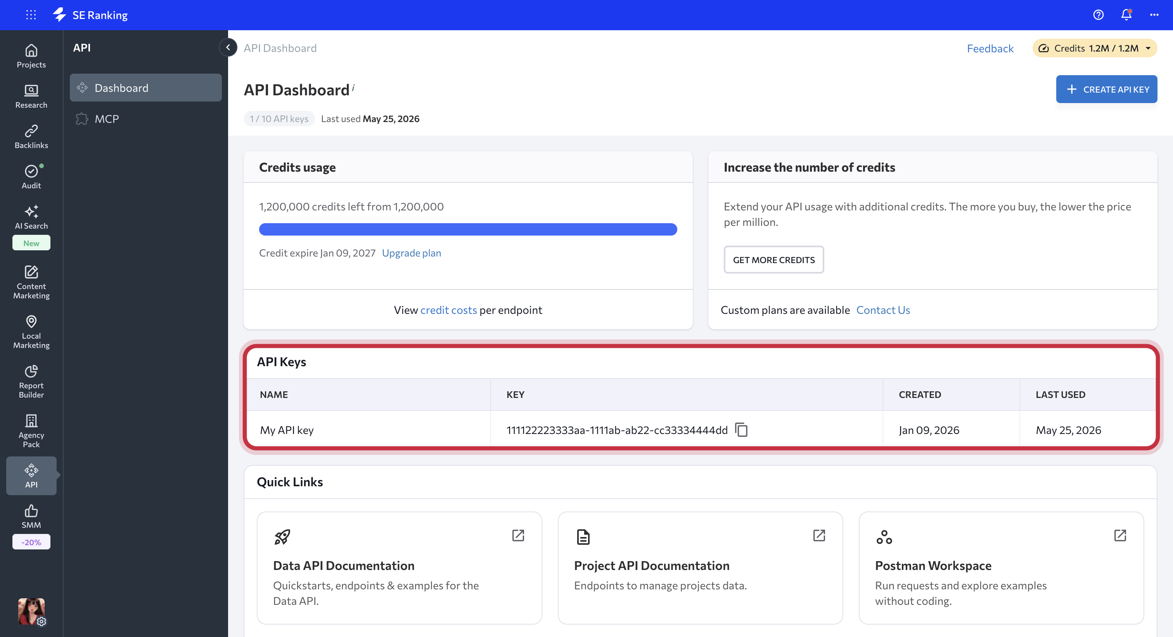
Task: Open the credit costs link
Action: click(448, 310)
